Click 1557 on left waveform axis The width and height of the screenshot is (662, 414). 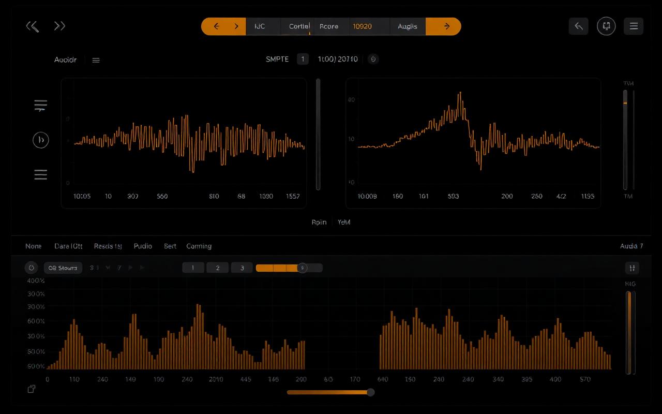(x=293, y=197)
